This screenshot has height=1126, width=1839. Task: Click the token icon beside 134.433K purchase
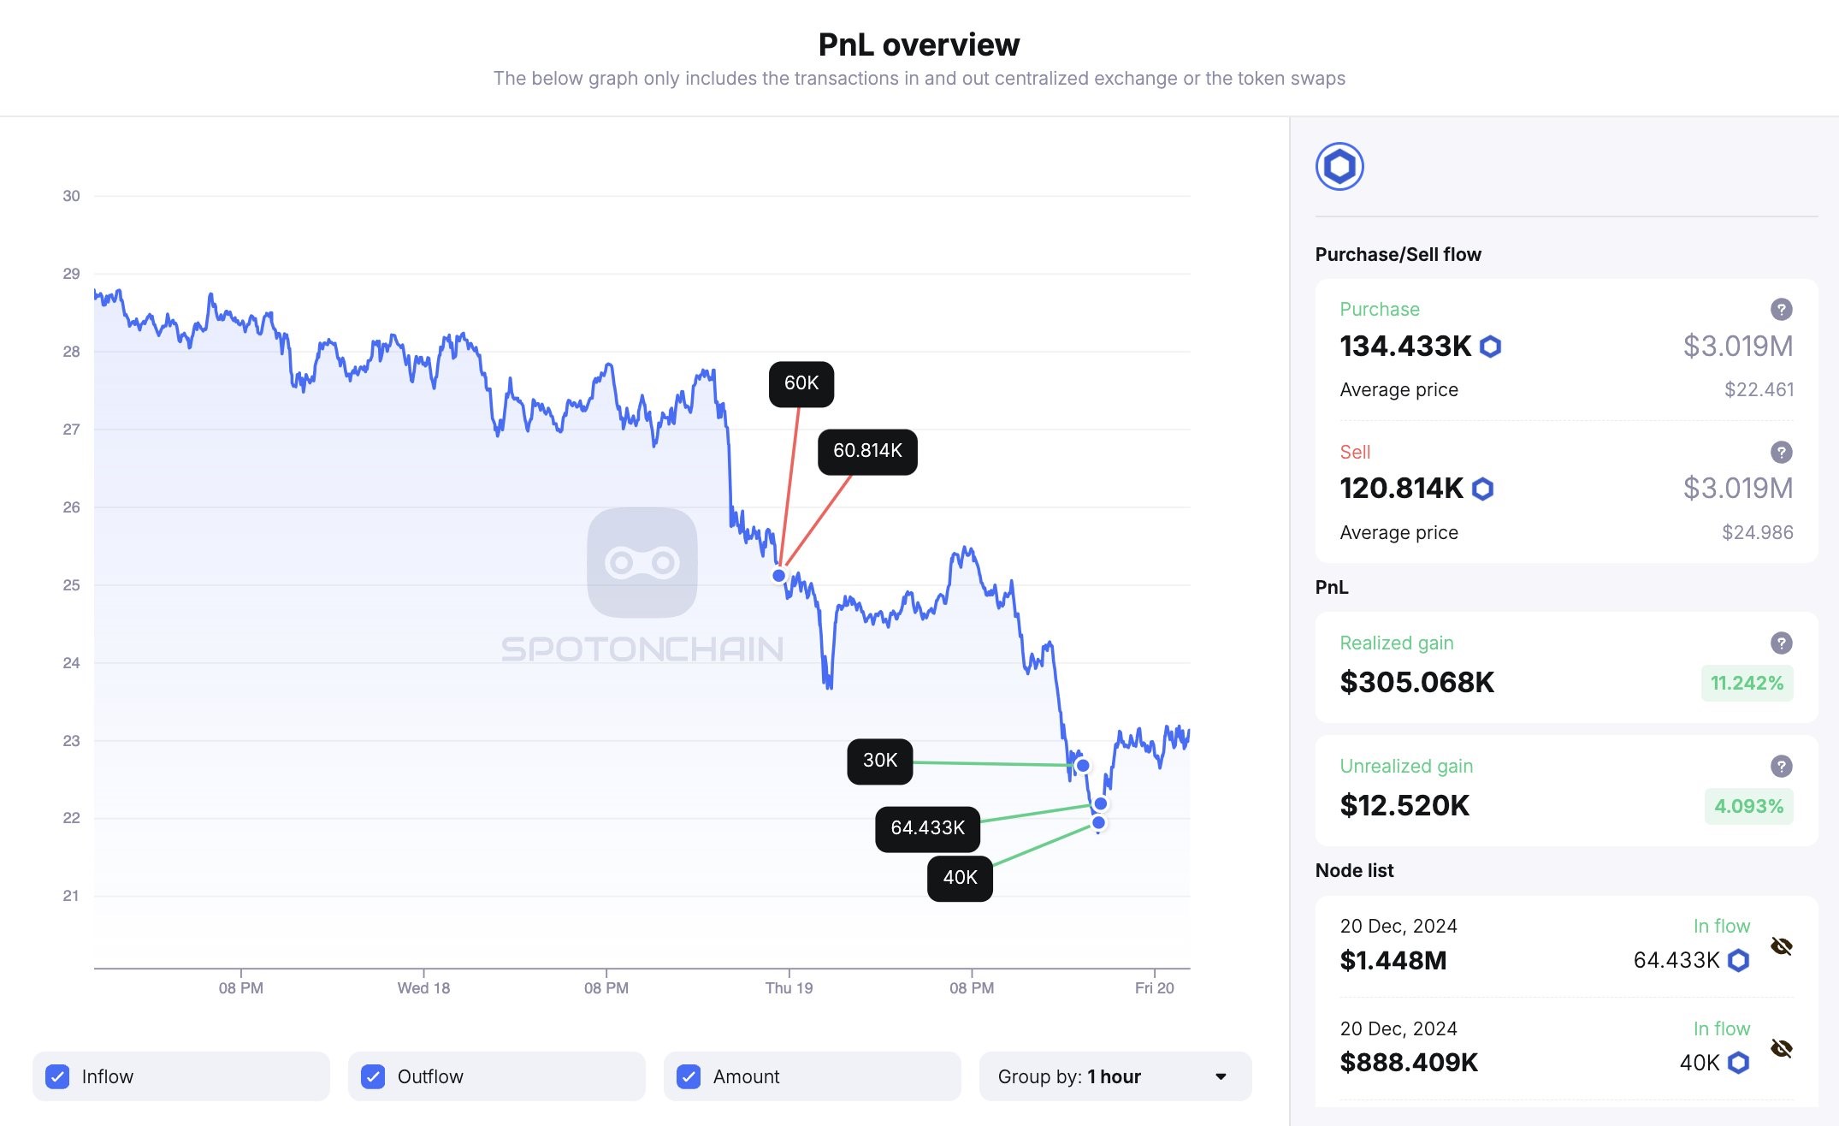tap(1490, 347)
